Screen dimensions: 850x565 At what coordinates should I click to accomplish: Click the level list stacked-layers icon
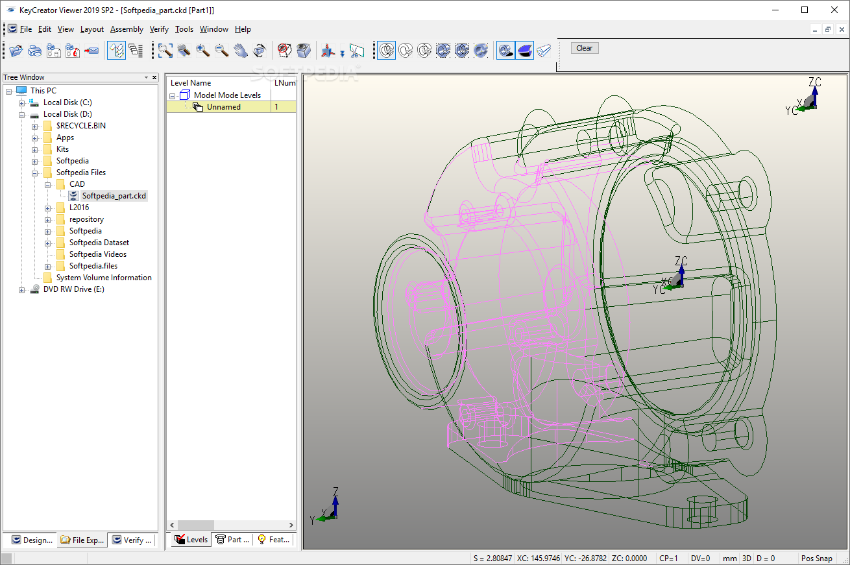[x=135, y=51]
